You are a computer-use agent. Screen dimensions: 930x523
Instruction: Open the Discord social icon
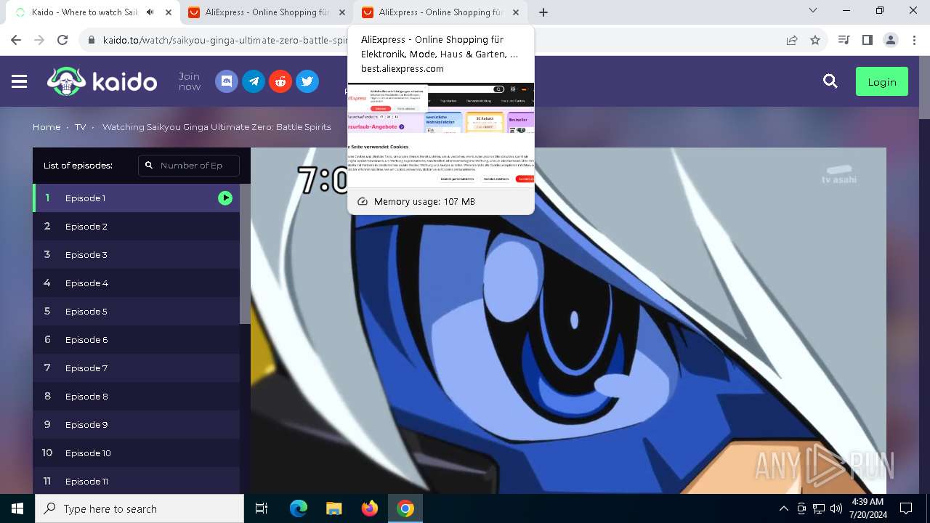click(227, 81)
